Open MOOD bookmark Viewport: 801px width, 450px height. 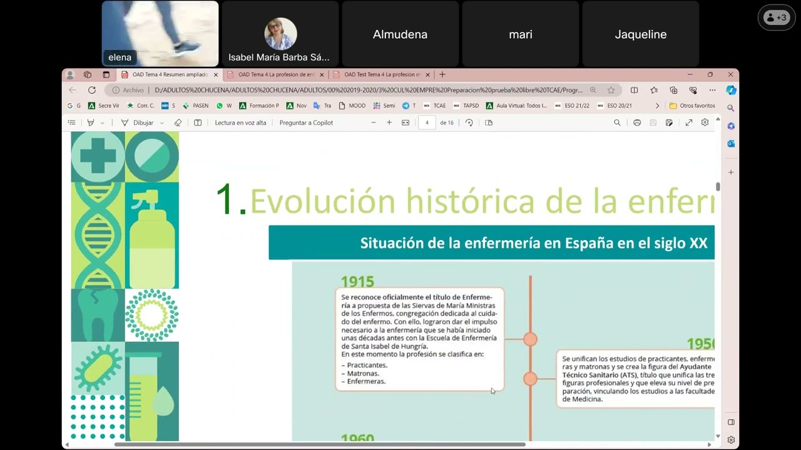(352, 106)
